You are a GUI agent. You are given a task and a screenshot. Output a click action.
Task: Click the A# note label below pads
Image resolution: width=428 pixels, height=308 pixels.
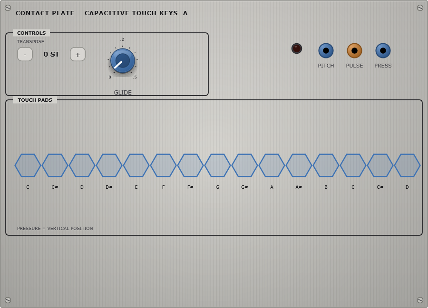point(299,187)
